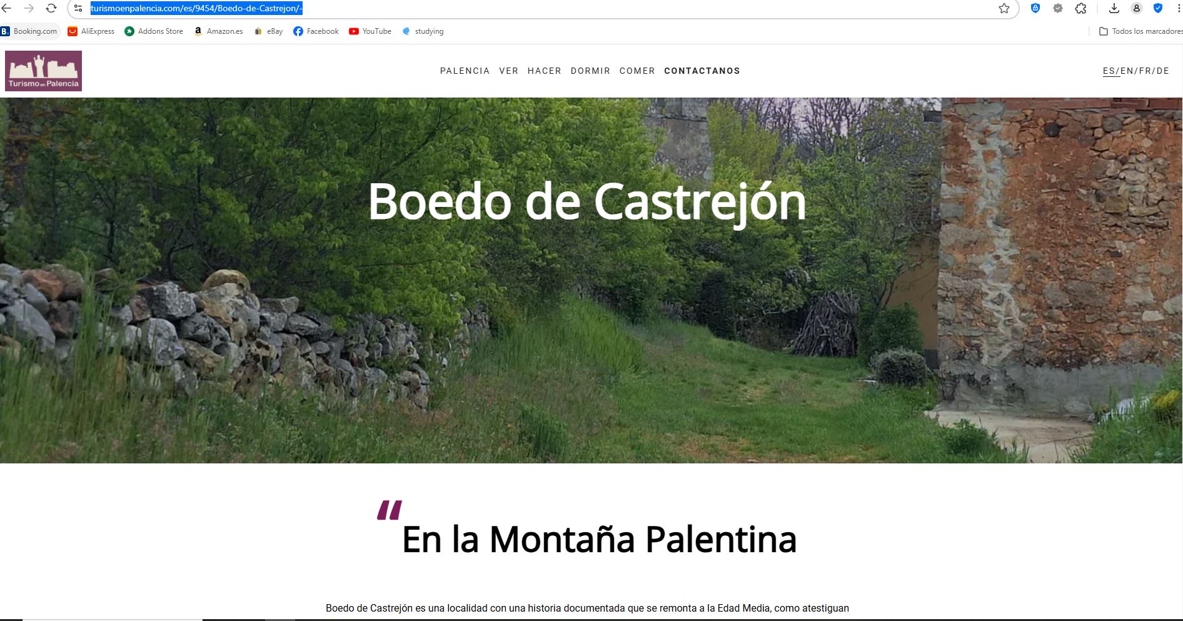Reload the current page
Viewport: 1183px width, 621px height.
(x=51, y=9)
